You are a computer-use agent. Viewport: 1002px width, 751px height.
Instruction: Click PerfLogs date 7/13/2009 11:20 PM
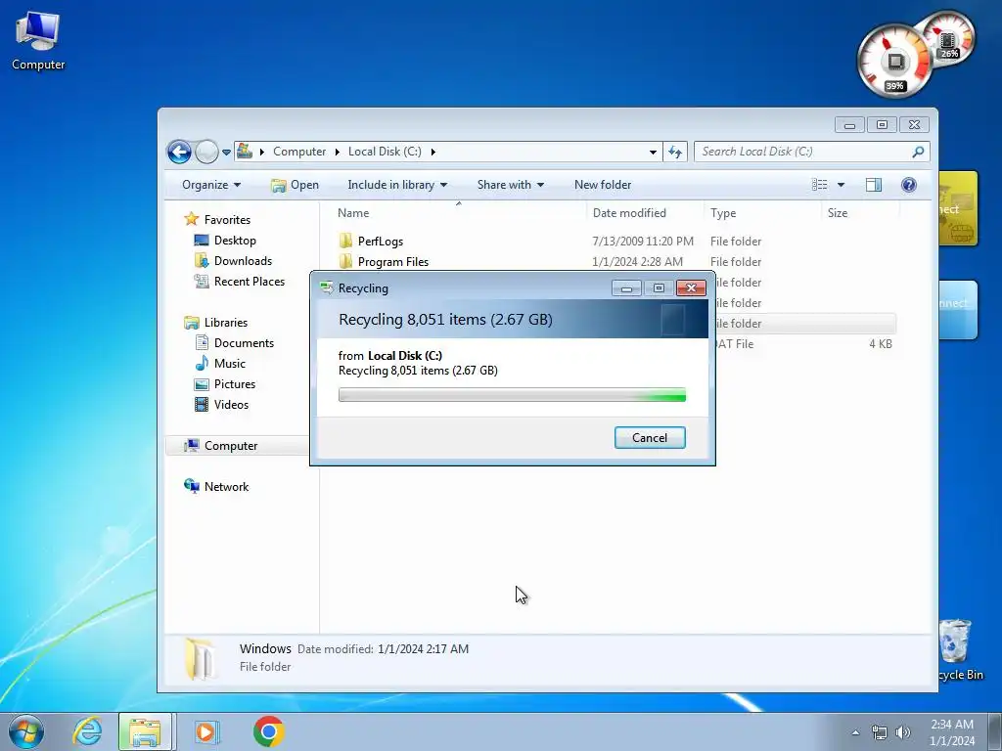pos(642,242)
